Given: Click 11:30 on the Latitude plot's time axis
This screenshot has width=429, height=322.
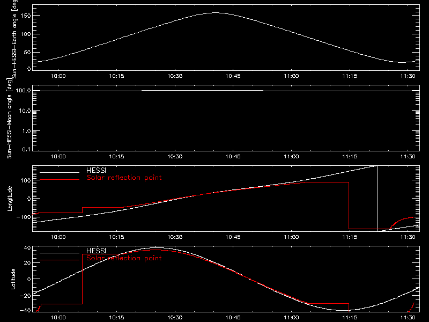Looking at the screenshot, I should pos(408,317).
